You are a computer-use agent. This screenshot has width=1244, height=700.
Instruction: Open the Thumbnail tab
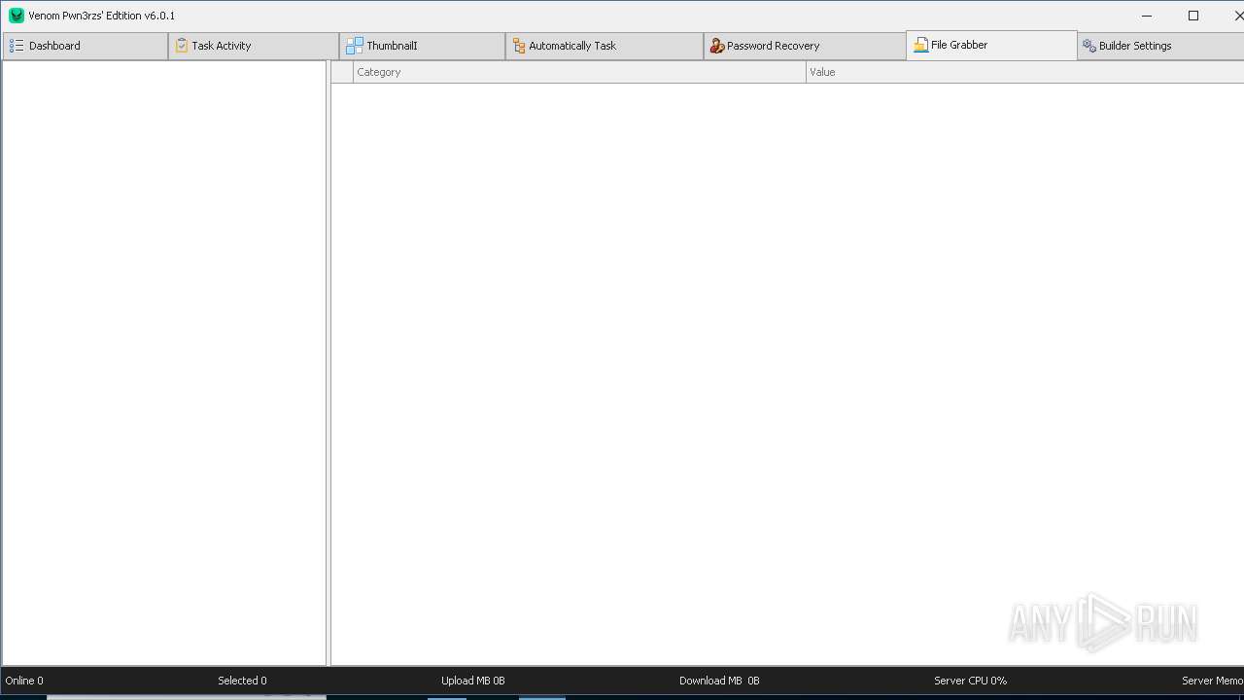click(x=422, y=46)
